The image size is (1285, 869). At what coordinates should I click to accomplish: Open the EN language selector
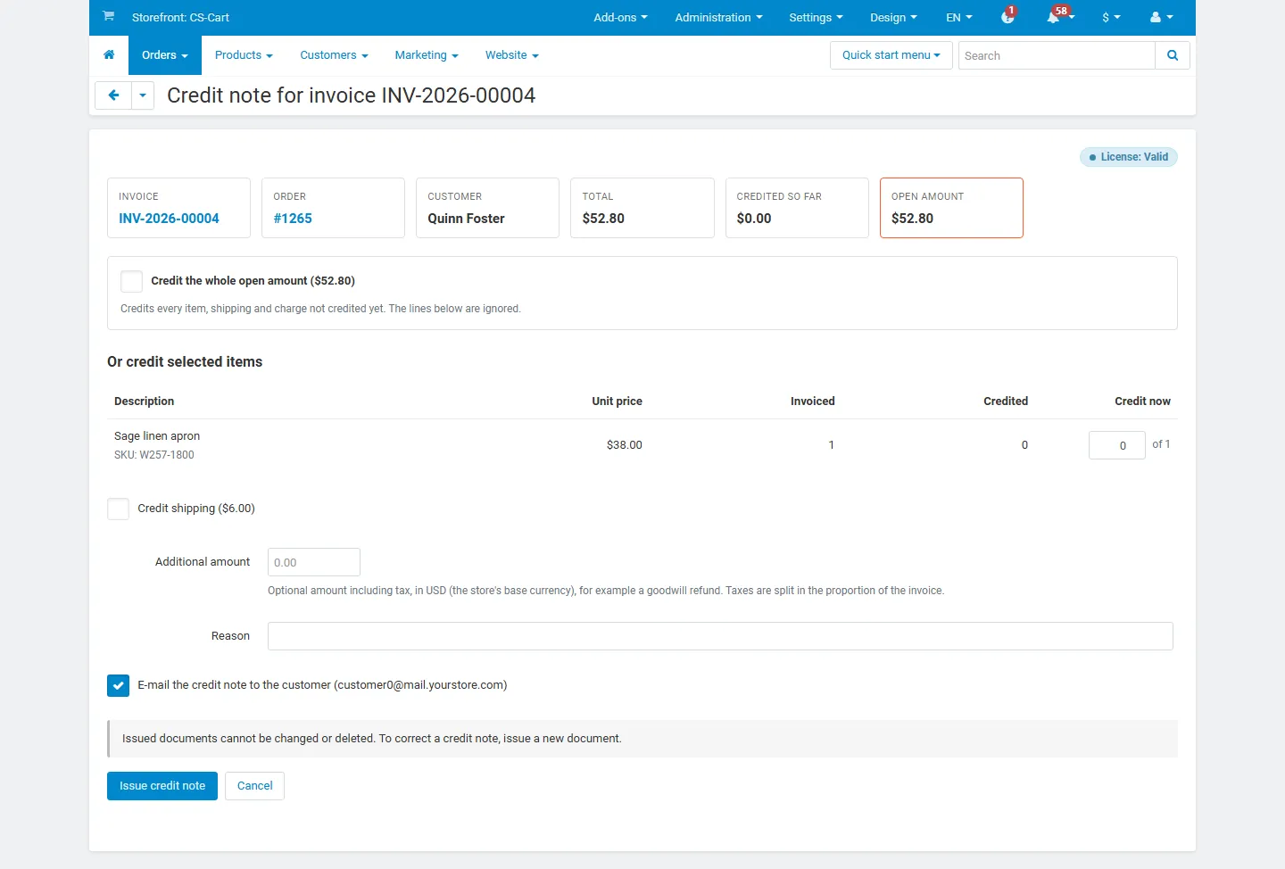(959, 18)
